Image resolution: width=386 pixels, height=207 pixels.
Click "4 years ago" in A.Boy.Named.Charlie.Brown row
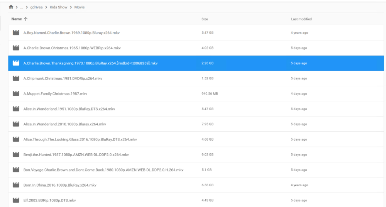[x=300, y=32]
